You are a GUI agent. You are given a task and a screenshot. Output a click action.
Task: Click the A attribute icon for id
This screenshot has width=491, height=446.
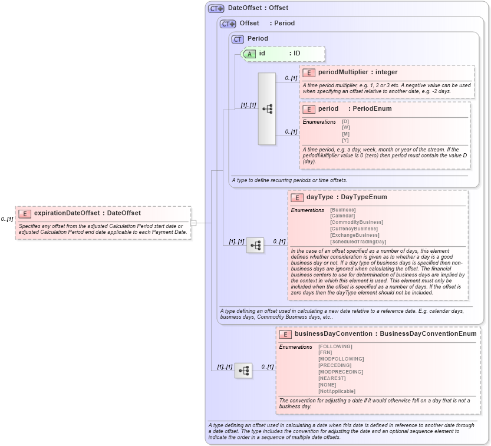(251, 54)
